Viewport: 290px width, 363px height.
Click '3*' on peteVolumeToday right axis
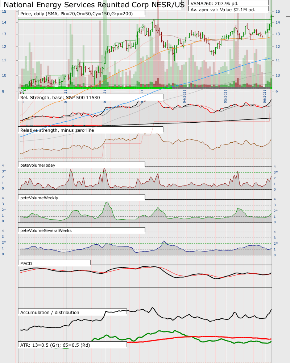276,172
